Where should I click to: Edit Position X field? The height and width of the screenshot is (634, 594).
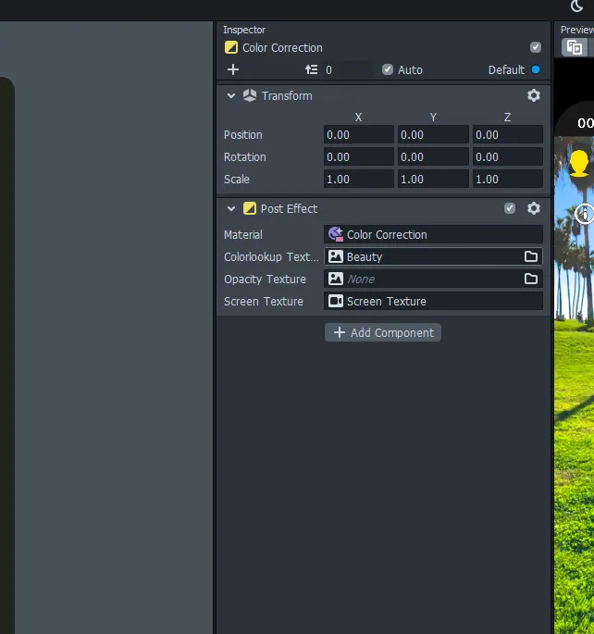pyautogui.click(x=358, y=134)
